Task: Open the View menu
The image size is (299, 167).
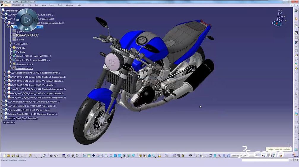Action: click(x=44, y=5)
